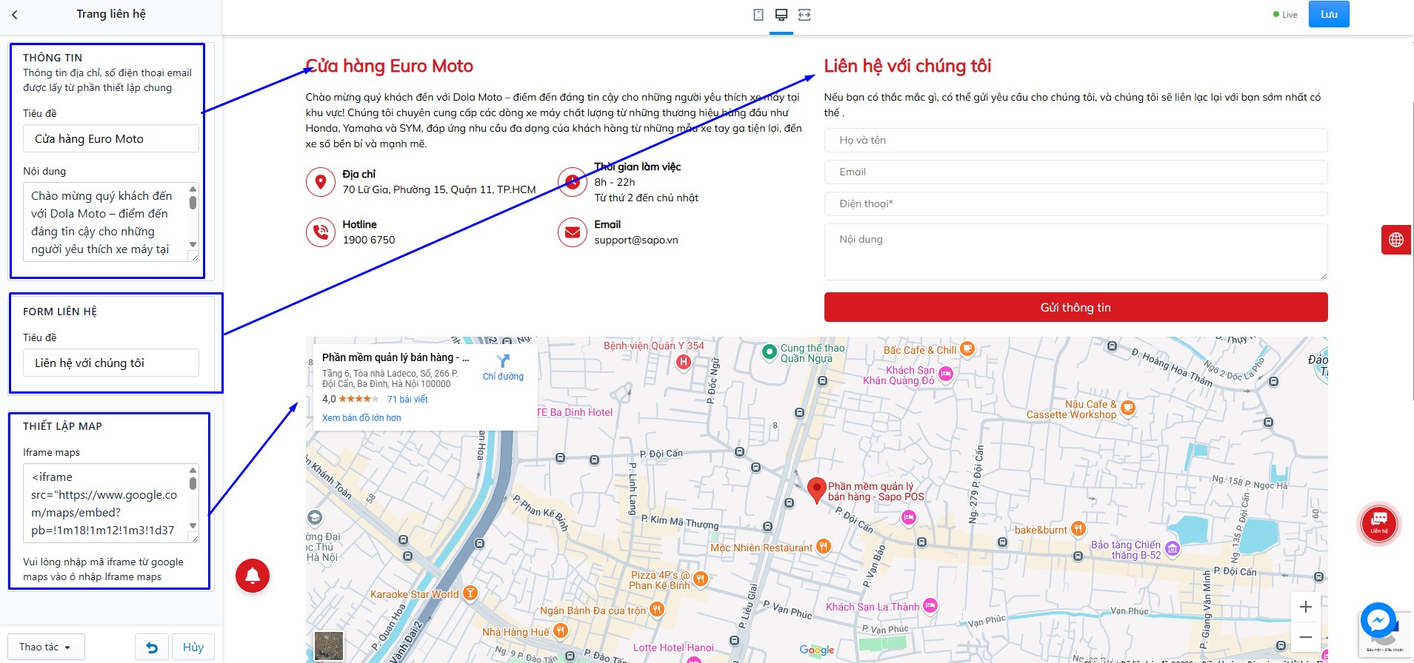Click the red location pin address icon
This screenshot has height=663, width=1414.
pos(321,181)
